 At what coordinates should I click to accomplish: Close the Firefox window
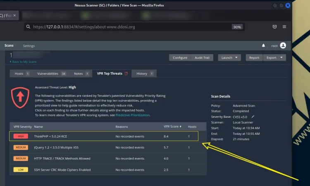[288, 5]
